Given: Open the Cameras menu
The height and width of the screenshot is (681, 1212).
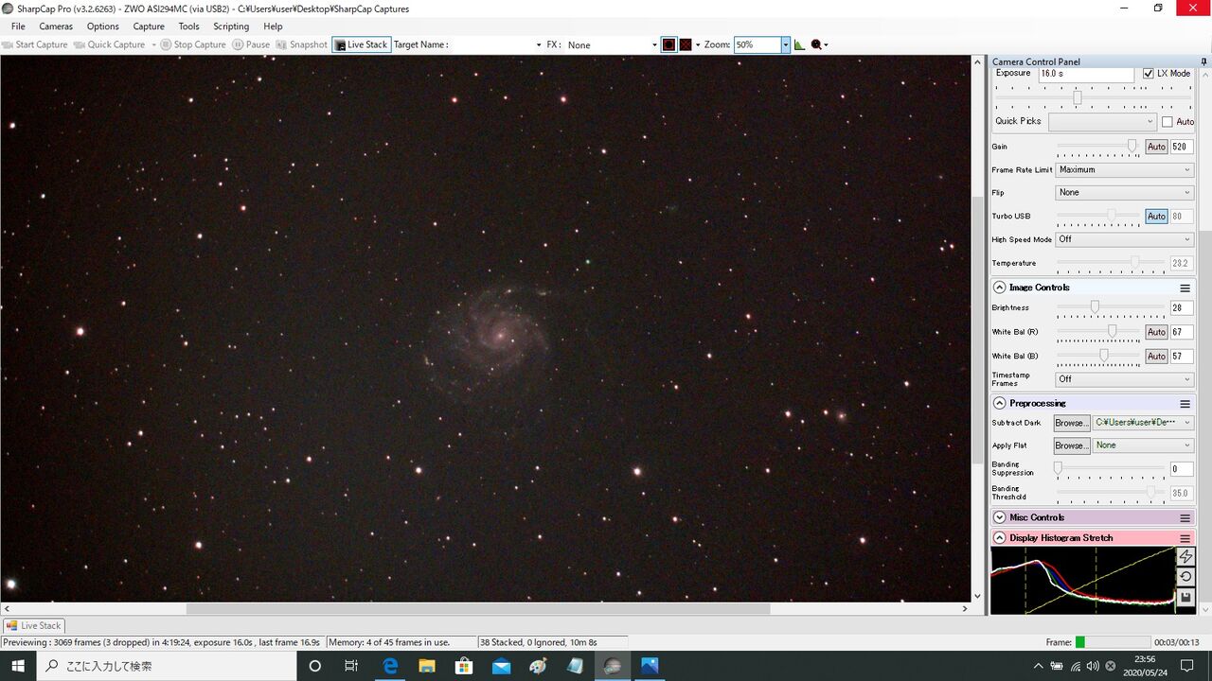Looking at the screenshot, I should [56, 26].
